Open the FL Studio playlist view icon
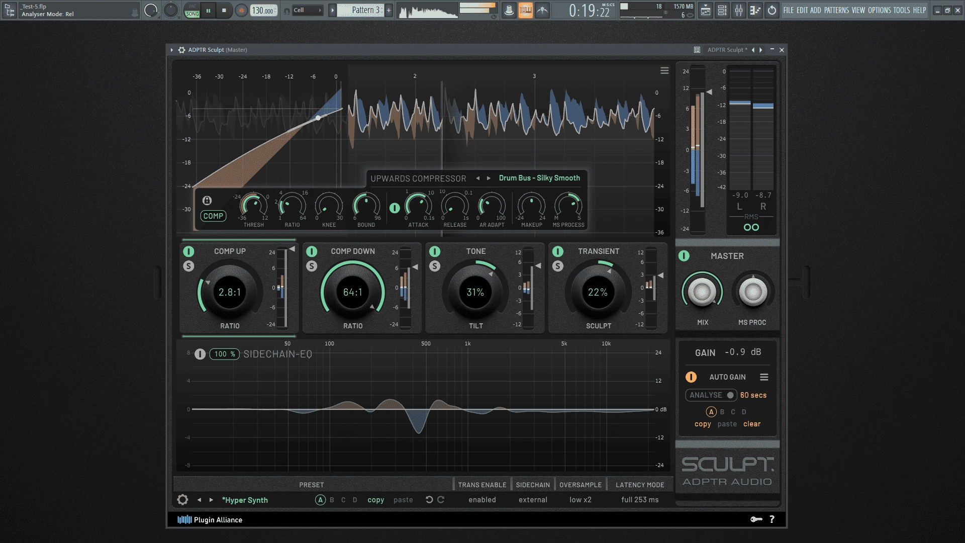Screen dimensions: 965x543 coord(706,10)
